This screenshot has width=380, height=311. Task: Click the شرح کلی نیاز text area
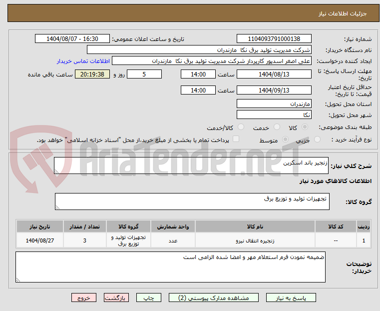pyautogui.click(x=191, y=165)
